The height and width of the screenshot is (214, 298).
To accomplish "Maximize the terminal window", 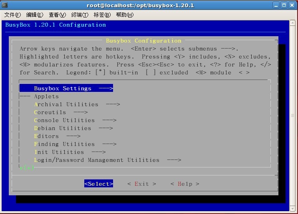I will pyautogui.click(x=284, y=5).
